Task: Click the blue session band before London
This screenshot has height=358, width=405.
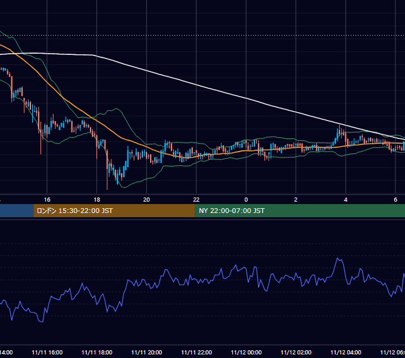Action: point(17,211)
